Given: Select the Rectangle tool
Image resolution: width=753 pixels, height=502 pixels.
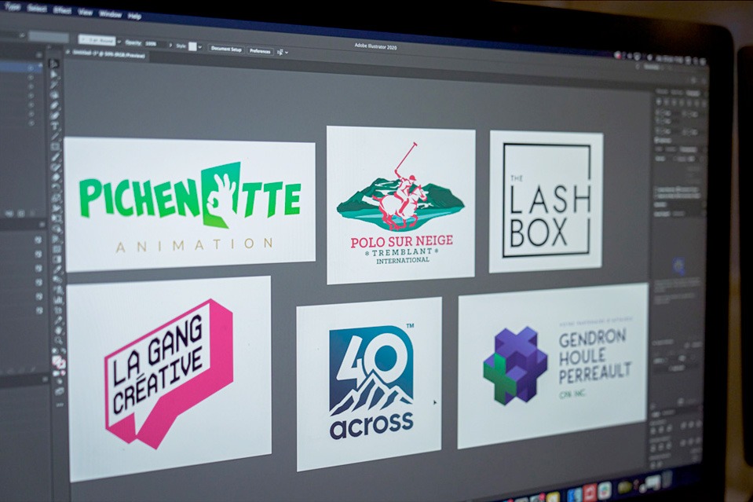Looking at the screenshot, I should (x=55, y=146).
